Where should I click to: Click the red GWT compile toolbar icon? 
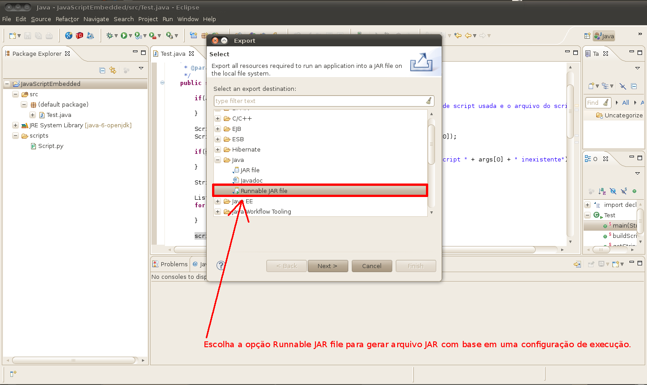point(80,36)
